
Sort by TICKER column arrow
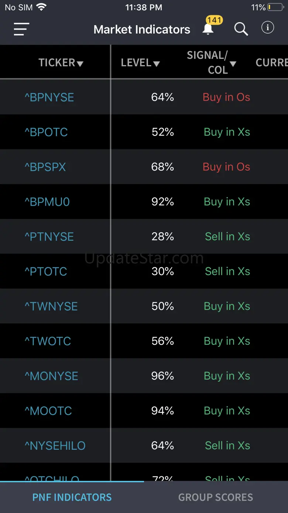pyautogui.click(x=80, y=64)
